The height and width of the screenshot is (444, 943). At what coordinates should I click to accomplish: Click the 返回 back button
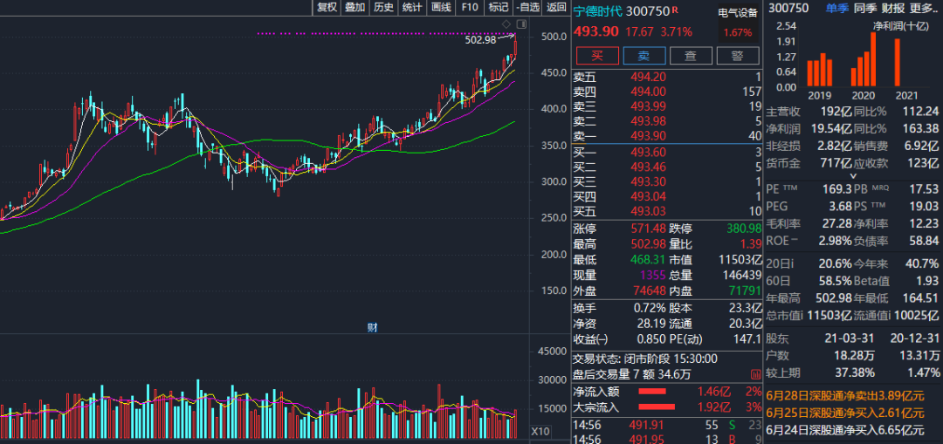[556, 8]
